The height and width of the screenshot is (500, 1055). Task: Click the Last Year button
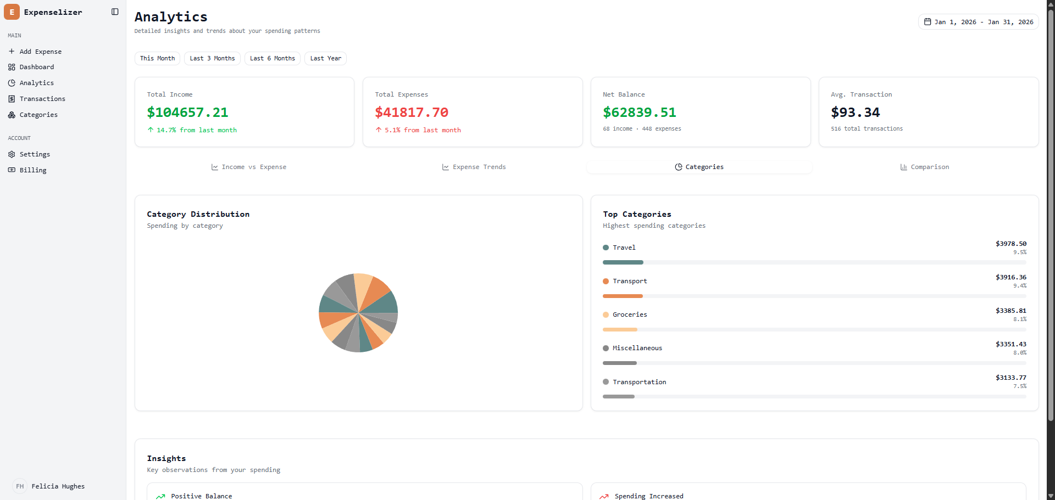click(325, 58)
